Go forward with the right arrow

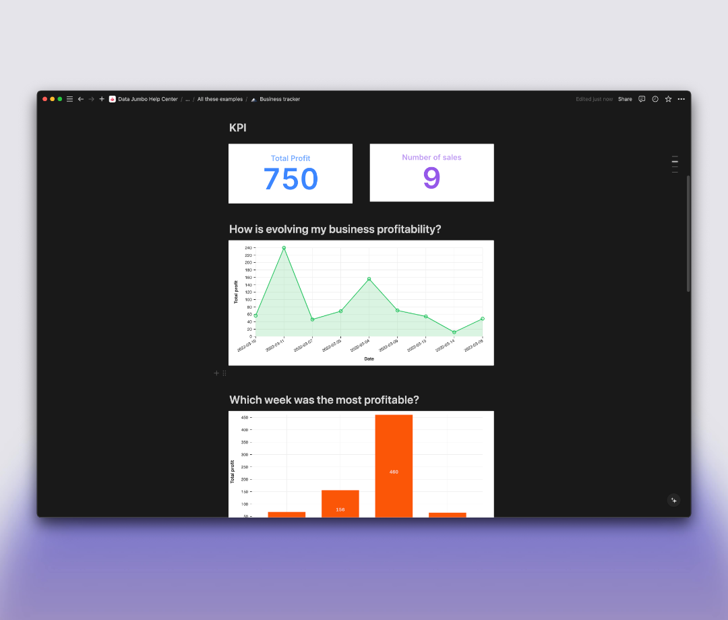[x=91, y=99]
